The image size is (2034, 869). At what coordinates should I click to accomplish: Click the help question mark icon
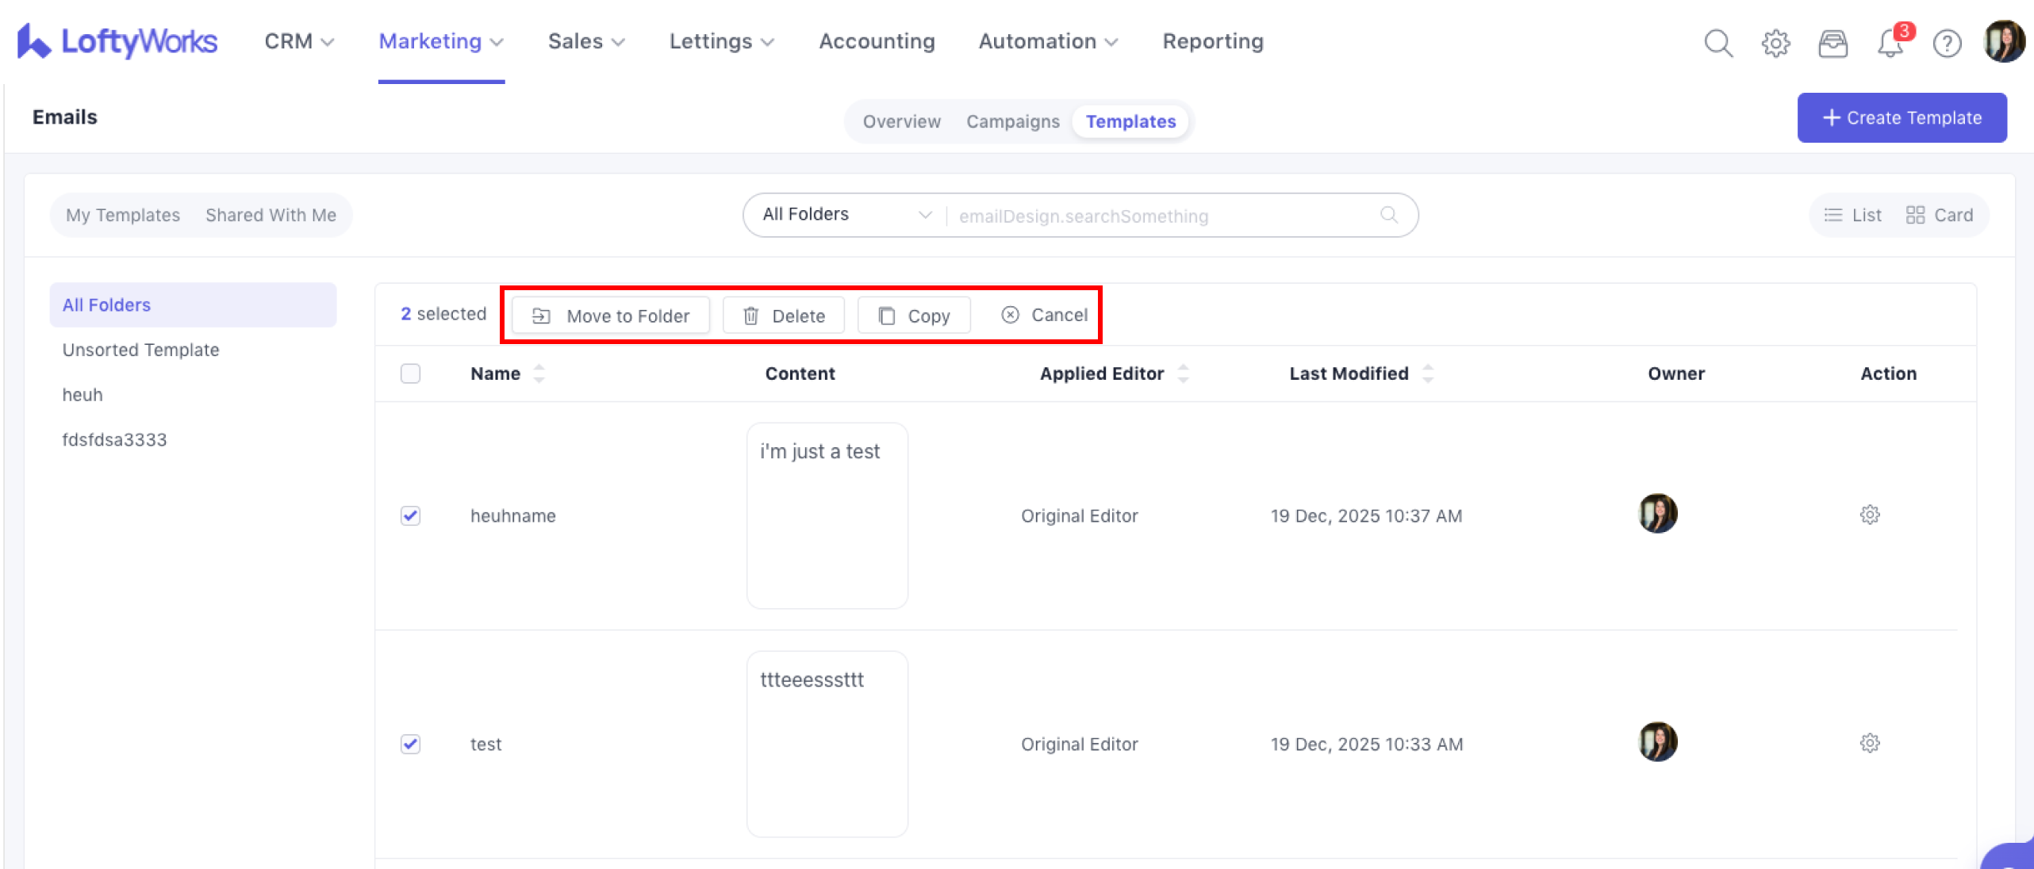point(1947,43)
